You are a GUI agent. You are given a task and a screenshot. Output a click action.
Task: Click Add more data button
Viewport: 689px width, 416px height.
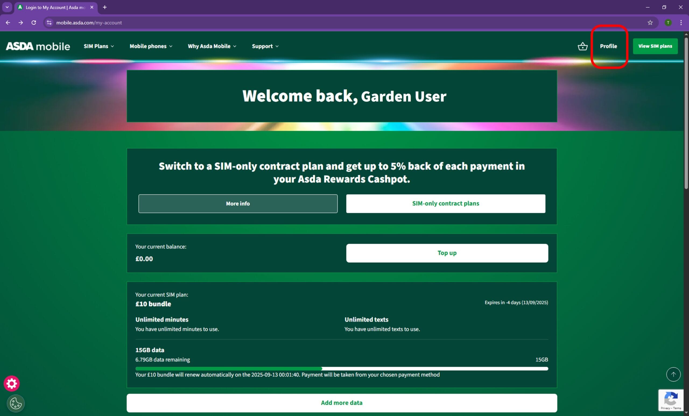[x=342, y=403]
